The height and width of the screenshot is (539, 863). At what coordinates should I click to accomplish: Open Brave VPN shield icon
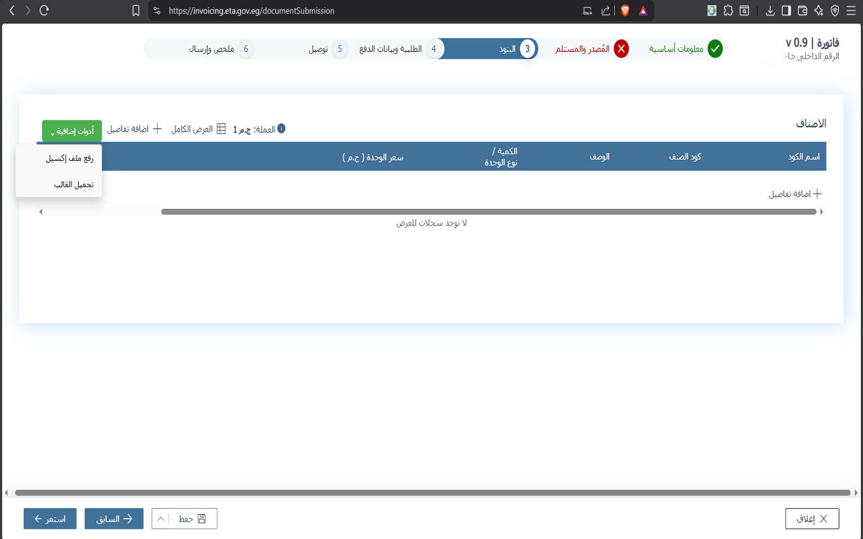tap(835, 11)
